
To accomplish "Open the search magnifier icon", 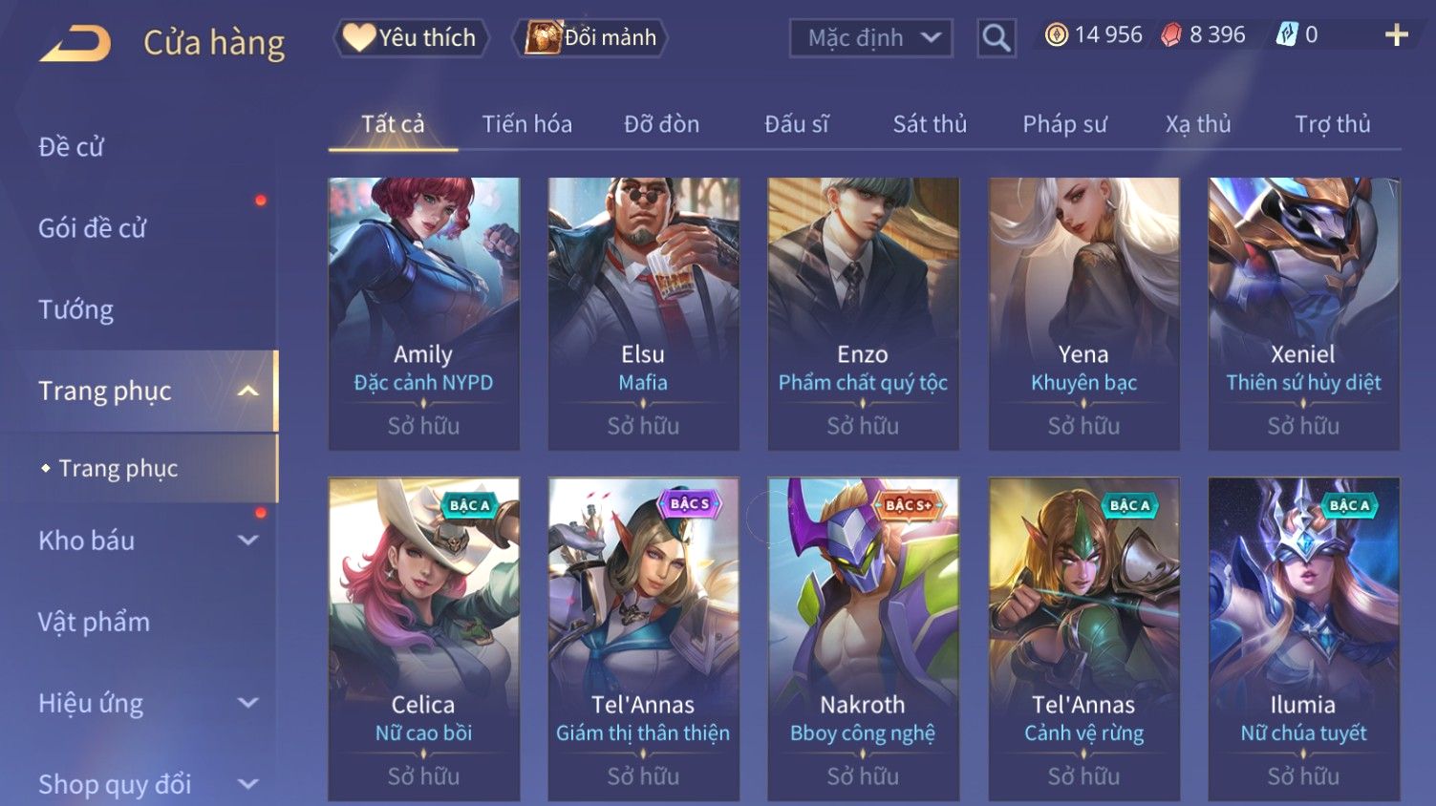I will coord(996,38).
